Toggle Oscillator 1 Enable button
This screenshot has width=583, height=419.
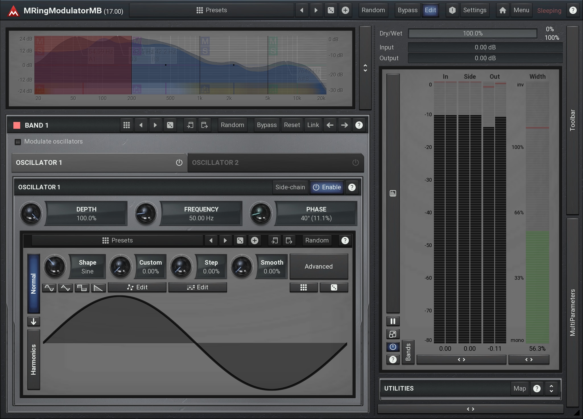coord(327,187)
